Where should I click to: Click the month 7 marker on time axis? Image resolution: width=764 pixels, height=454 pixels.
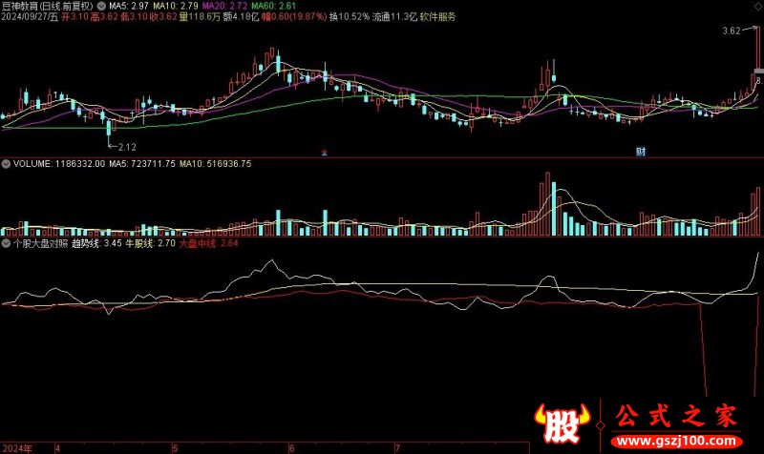(397, 448)
